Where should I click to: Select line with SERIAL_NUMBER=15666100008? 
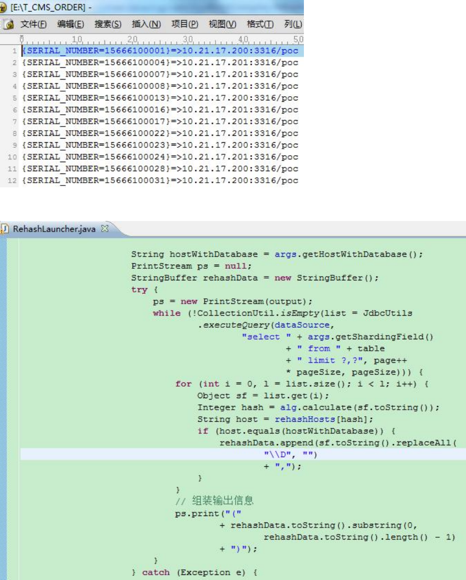pyautogui.click(x=160, y=86)
